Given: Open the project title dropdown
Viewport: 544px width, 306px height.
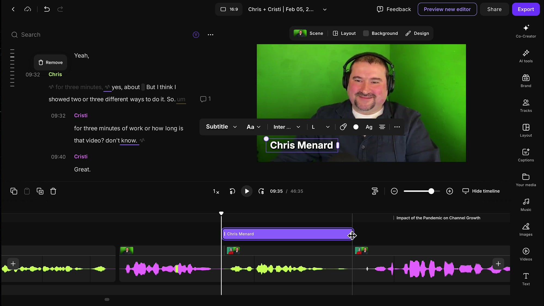Looking at the screenshot, I should tap(324, 9).
